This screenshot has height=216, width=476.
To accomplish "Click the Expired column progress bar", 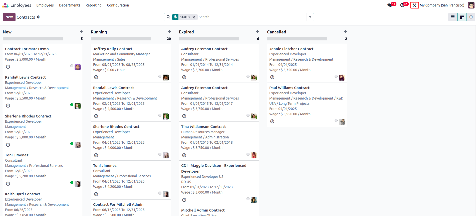I will click(x=209, y=39).
